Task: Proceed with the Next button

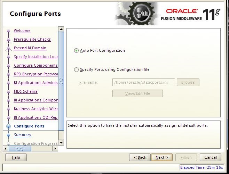Action: pos(162,157)
